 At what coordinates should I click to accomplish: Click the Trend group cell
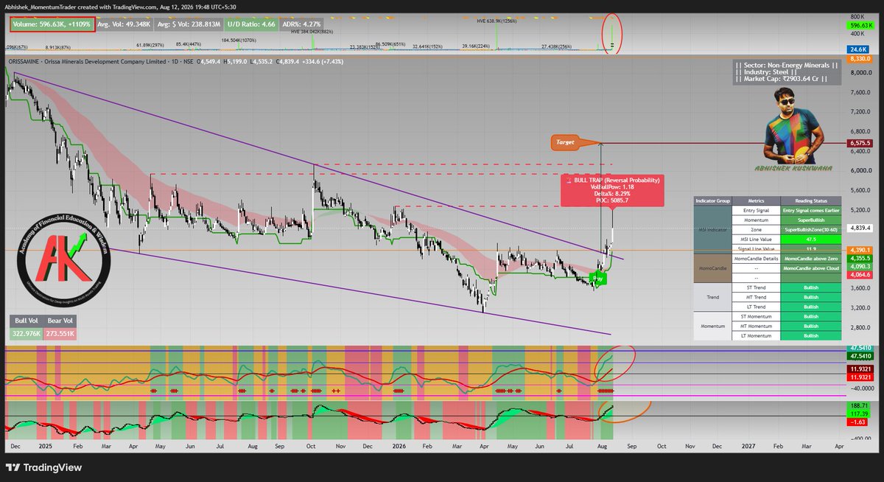tap(711, 297)
